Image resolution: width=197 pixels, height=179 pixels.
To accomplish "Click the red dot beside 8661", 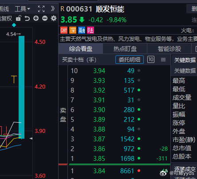I will point(139,171).
